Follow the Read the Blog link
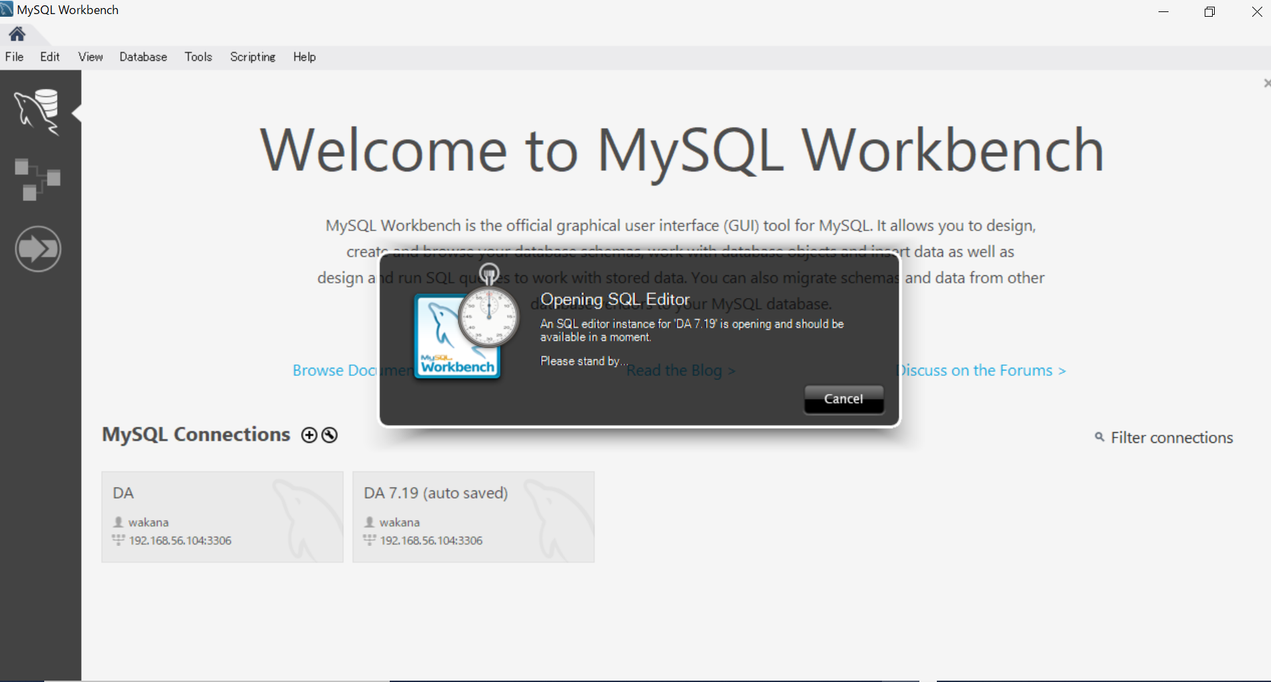The image size is (1271, 682). click(681, 370)
